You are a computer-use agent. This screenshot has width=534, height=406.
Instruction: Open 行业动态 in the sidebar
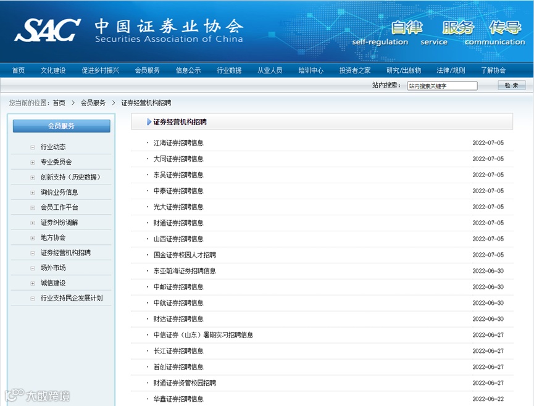pos(53,147)
